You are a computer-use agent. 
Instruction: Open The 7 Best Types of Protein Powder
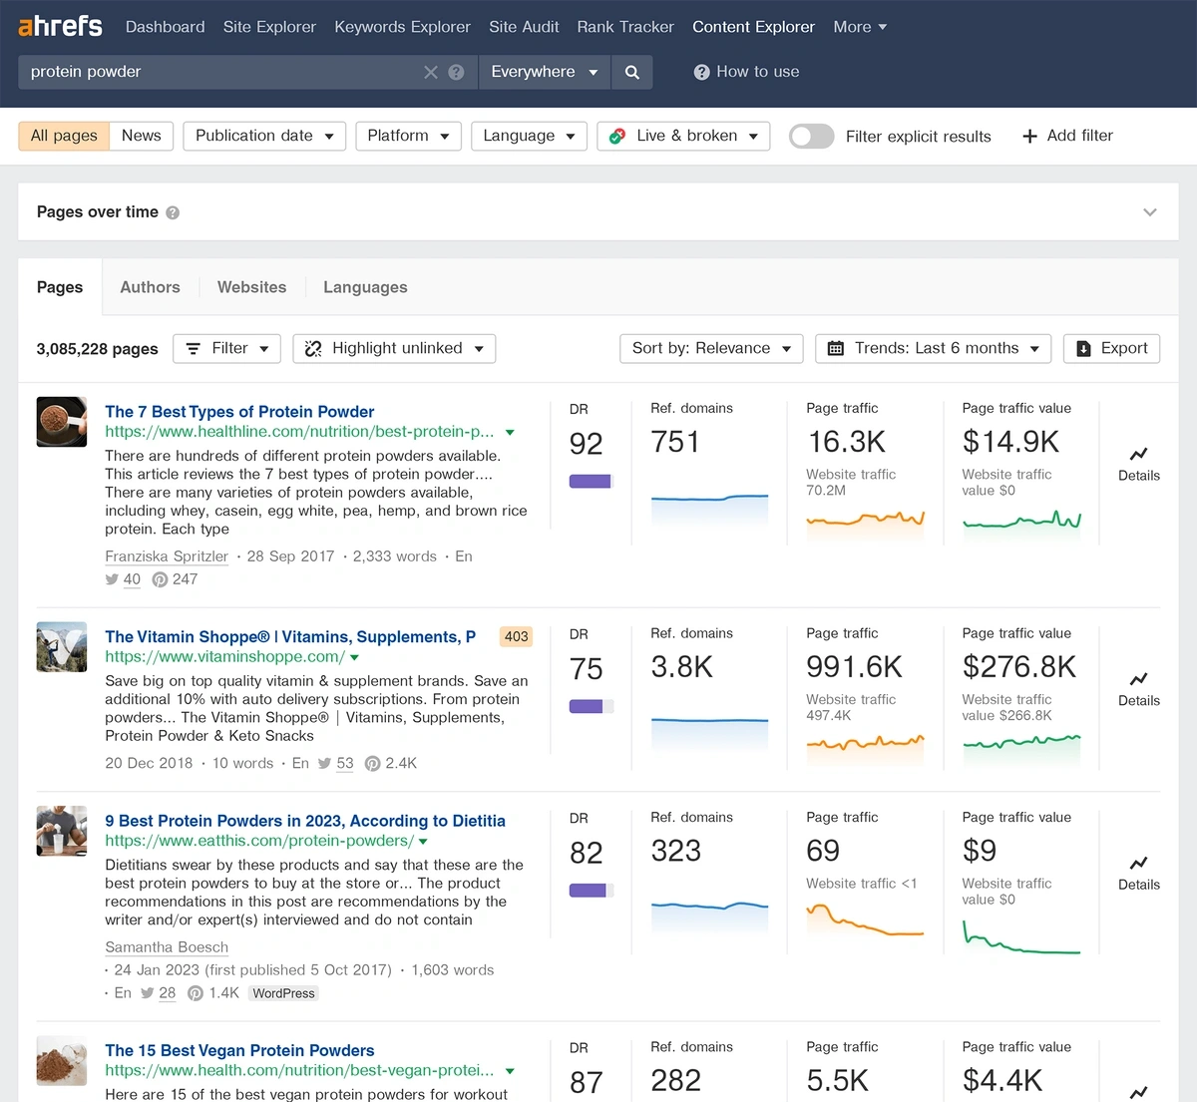[239, 412]
